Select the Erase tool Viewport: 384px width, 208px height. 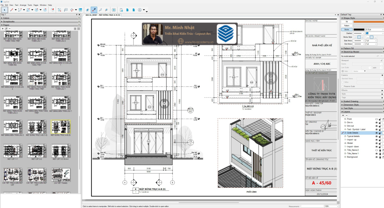(x=87, y=10)
